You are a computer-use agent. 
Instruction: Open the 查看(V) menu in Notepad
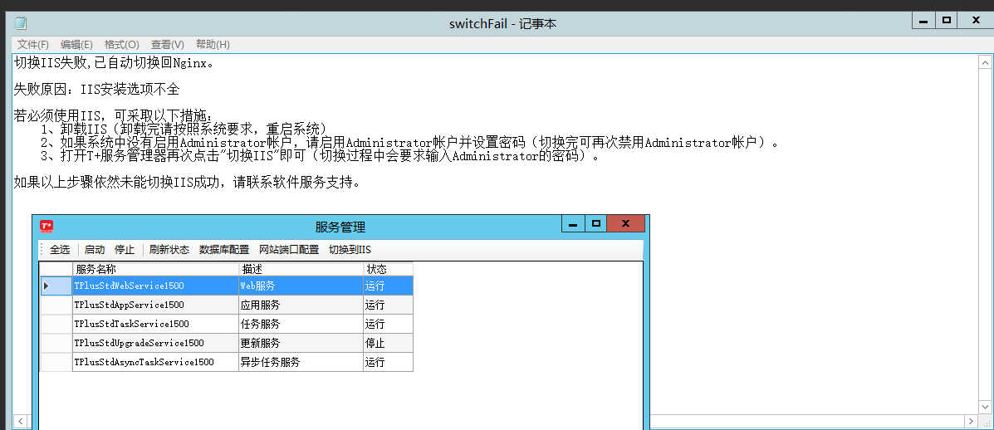pos(168,44)
